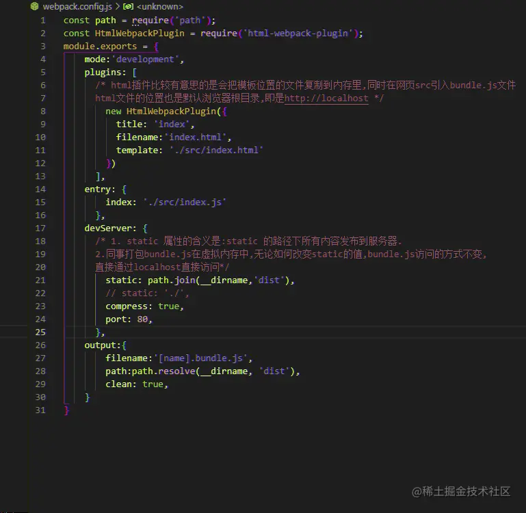The image size is (526, 513).
Task: Click line number 1 in gutter
Action: [x=43, y=20]
